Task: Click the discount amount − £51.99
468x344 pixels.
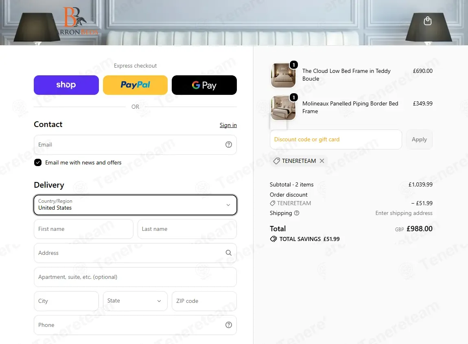Action: pos(422,203)
